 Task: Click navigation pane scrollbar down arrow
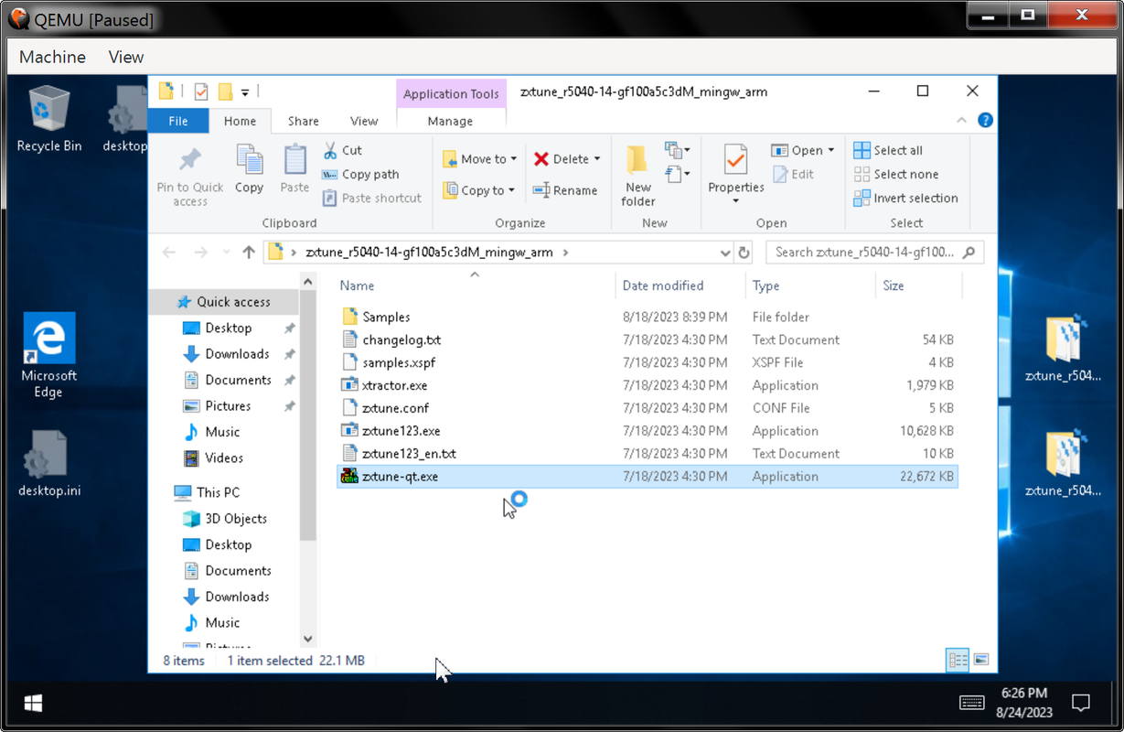tap(307, 639)
